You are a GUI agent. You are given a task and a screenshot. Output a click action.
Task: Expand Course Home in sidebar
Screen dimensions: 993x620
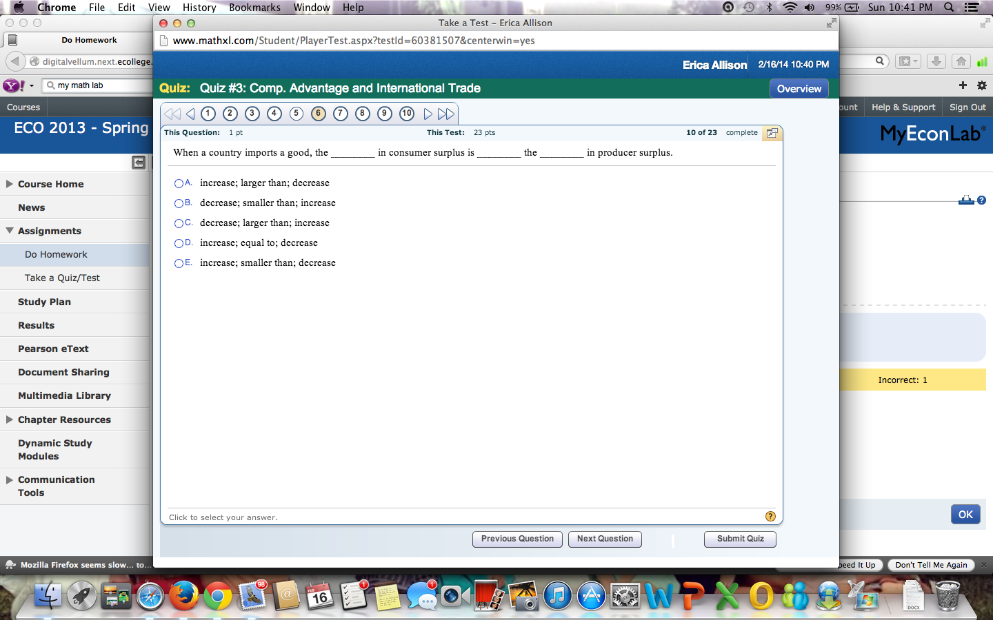click(x=10, y=184)
